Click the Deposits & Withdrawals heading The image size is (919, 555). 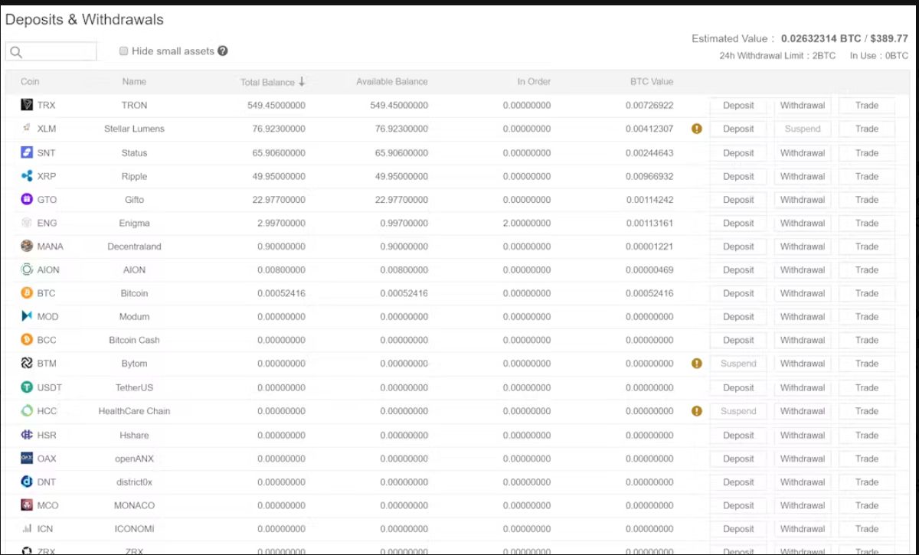coord(84,20)
